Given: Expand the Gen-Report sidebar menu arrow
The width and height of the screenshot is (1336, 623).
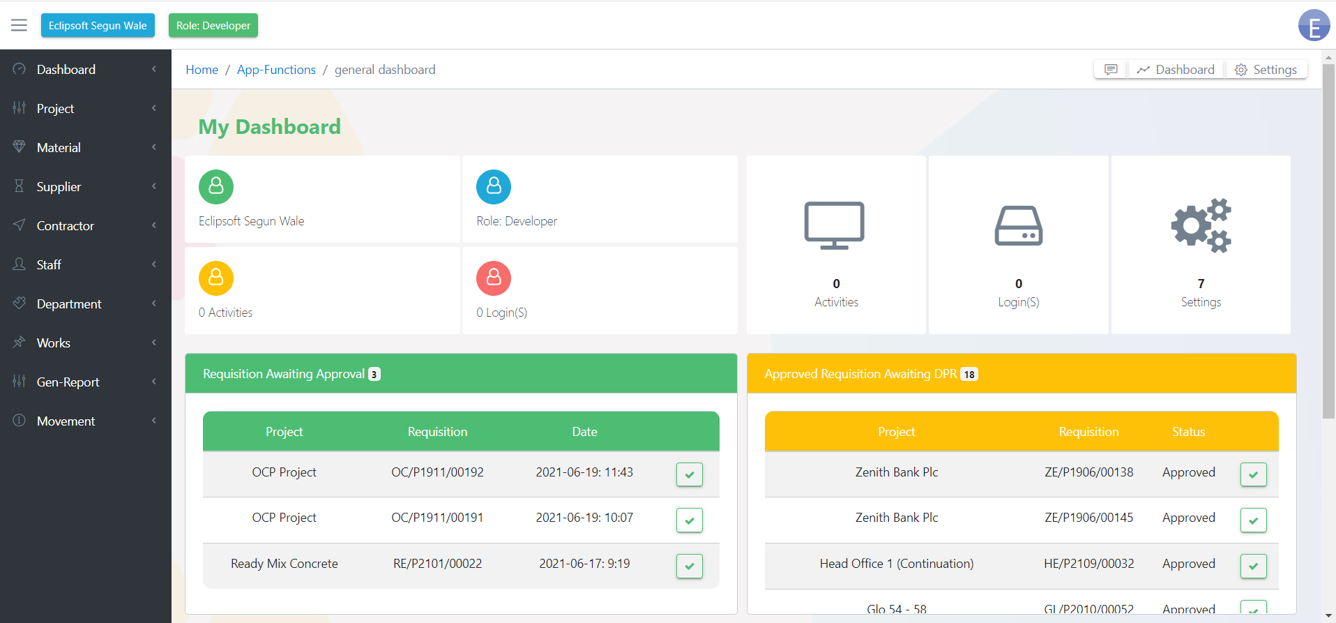Looking at the screenshot, I should (154, 382).
